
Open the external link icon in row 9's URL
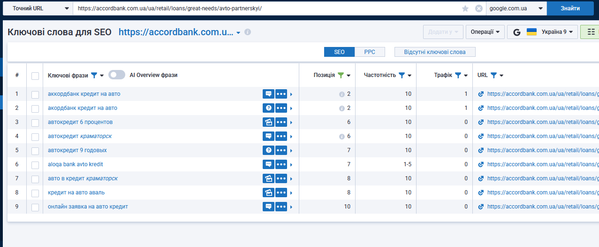tap(481, 207)
